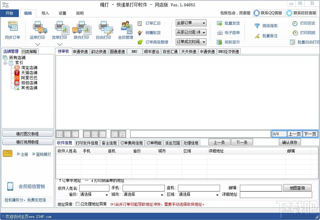This screenshot has height=220, width=320.
Task: Click the 注册 register link
Action: (x=22, y=154)
